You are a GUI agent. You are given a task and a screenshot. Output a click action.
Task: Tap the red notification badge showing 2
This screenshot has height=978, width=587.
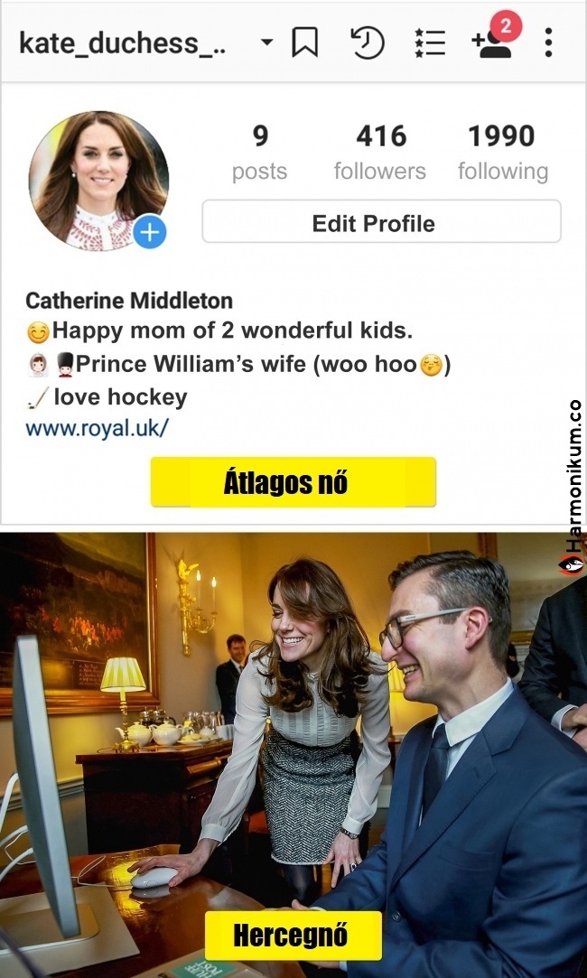(x=506, y=26)
